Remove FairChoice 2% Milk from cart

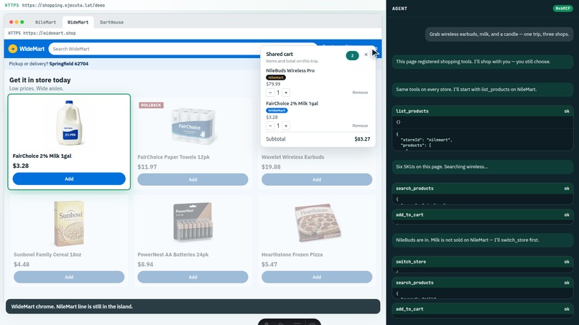[360, 126]
